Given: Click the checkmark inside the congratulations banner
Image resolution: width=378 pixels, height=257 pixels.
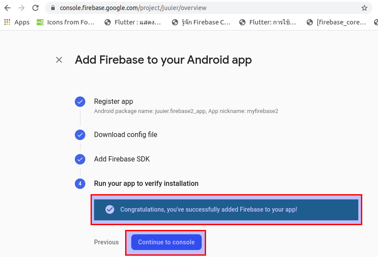Looking at the screenshot, I should [110, 209].
